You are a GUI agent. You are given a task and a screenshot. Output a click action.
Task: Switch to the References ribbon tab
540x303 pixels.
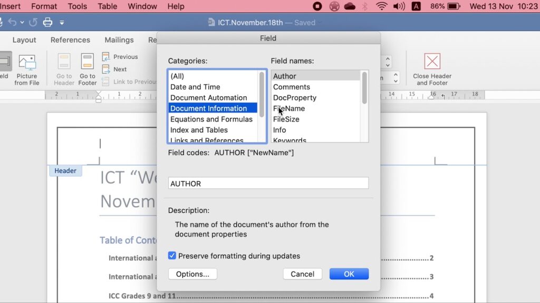tap(70, 40)
